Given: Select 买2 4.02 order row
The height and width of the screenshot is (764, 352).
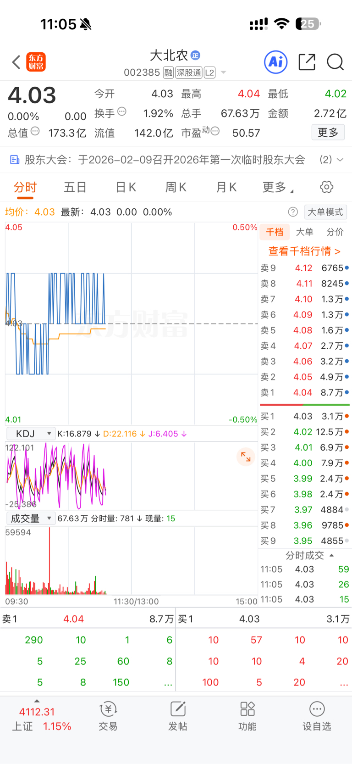Looking at the screenshot, I should [x=305, y=432].
